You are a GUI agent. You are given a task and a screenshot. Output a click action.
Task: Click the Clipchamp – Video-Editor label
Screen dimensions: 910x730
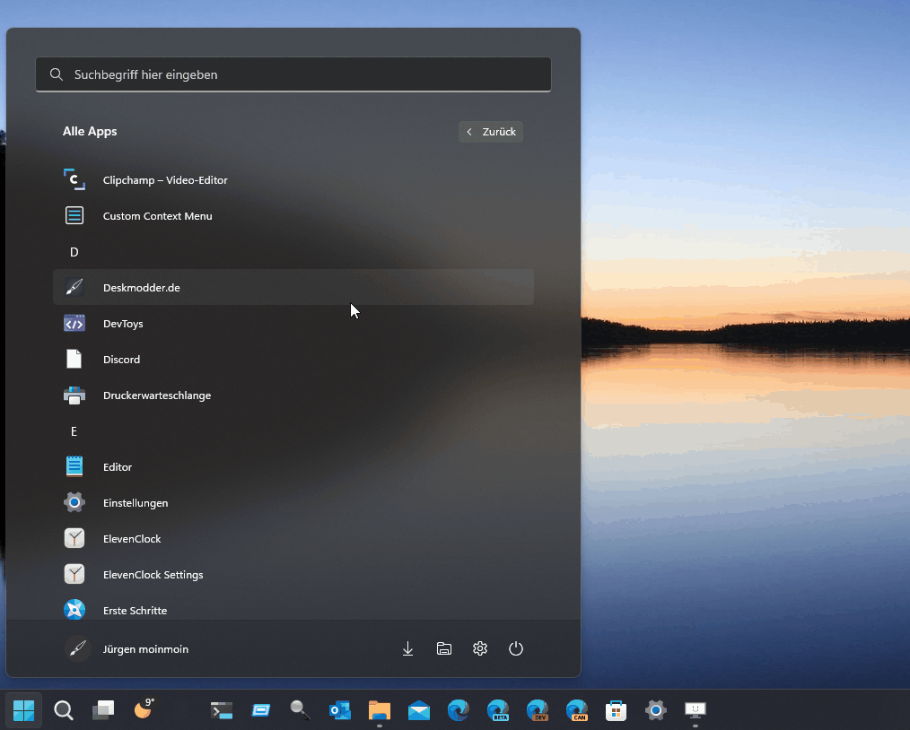(x=165, y=179)
